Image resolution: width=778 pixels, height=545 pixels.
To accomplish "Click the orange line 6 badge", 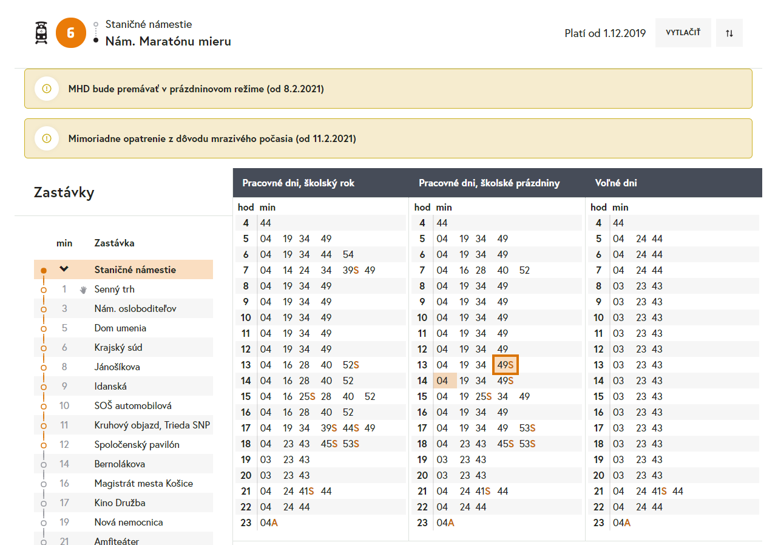I will click(71, 33).
